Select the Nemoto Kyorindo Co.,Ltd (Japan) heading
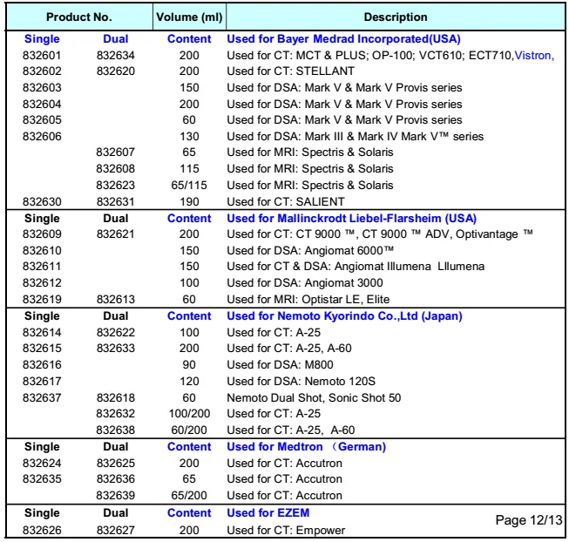 344,316
